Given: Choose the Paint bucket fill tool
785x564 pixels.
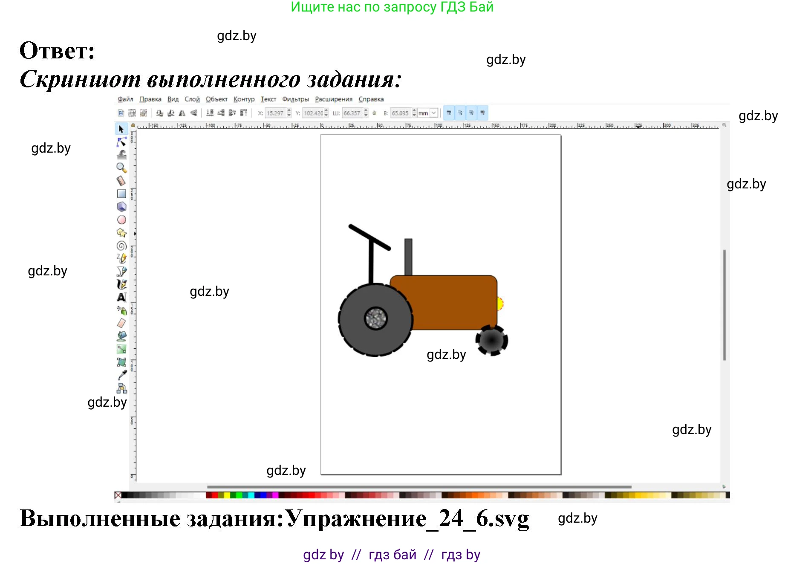Looking at the screenshot, I should click(x=121, y=336).
